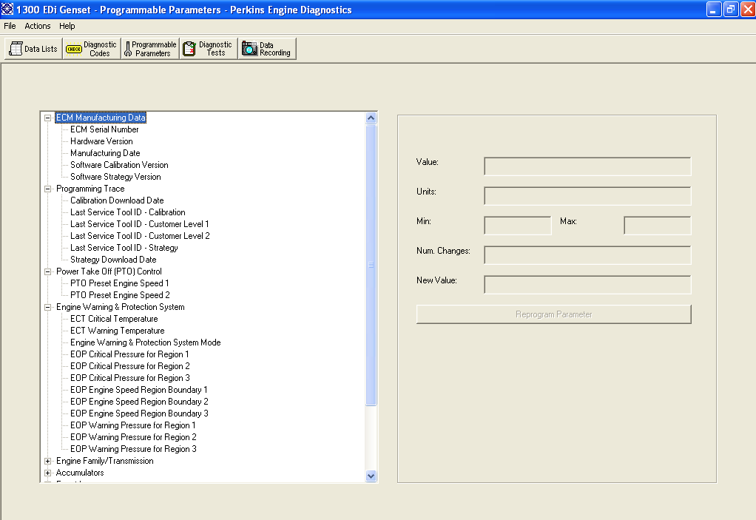Select Last Service Tool ID - Calibration
756x520 pixels.
128,212
